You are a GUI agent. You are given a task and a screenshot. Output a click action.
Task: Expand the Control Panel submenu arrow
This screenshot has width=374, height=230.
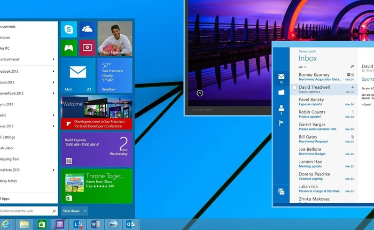(x=53, y=59)
